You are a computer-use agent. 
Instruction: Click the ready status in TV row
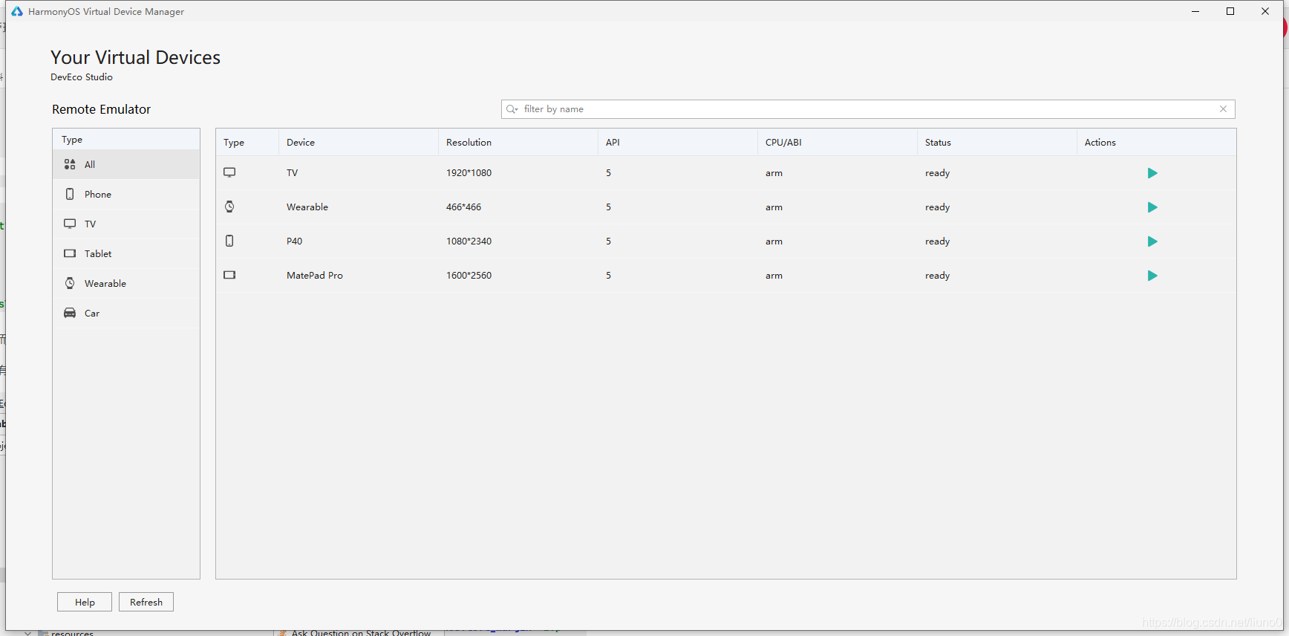937,173
